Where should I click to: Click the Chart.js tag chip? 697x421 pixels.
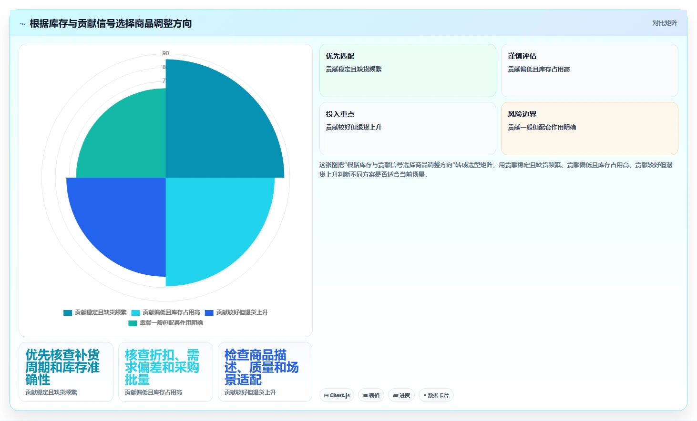(x=337, y=395)
